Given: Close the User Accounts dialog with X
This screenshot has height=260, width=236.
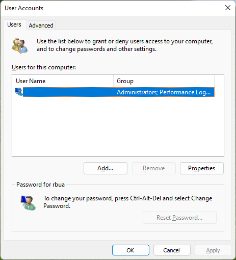Looking at the screenshot, I should coord(228,8).
